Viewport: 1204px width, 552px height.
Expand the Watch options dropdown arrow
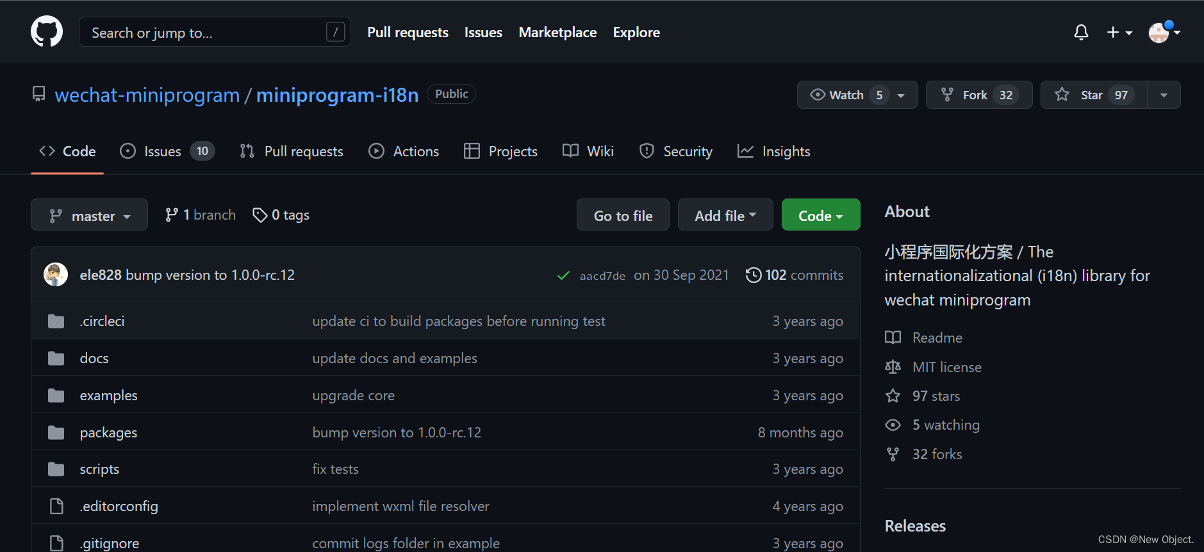902,95
